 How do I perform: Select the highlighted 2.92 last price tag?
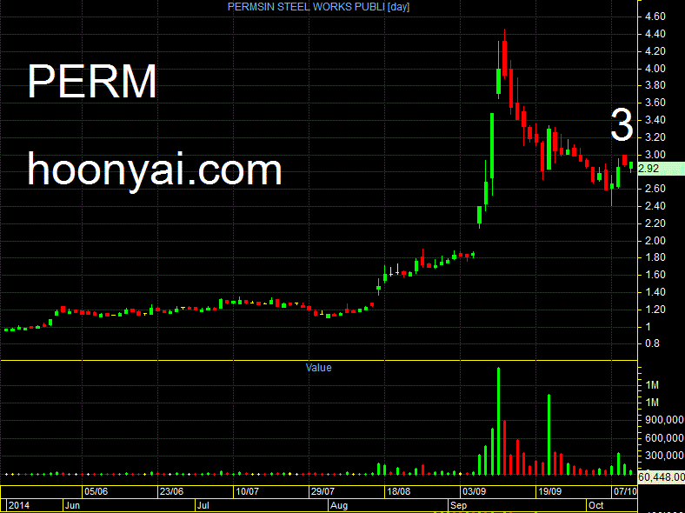pyautogui.click(x=662, y=169)
